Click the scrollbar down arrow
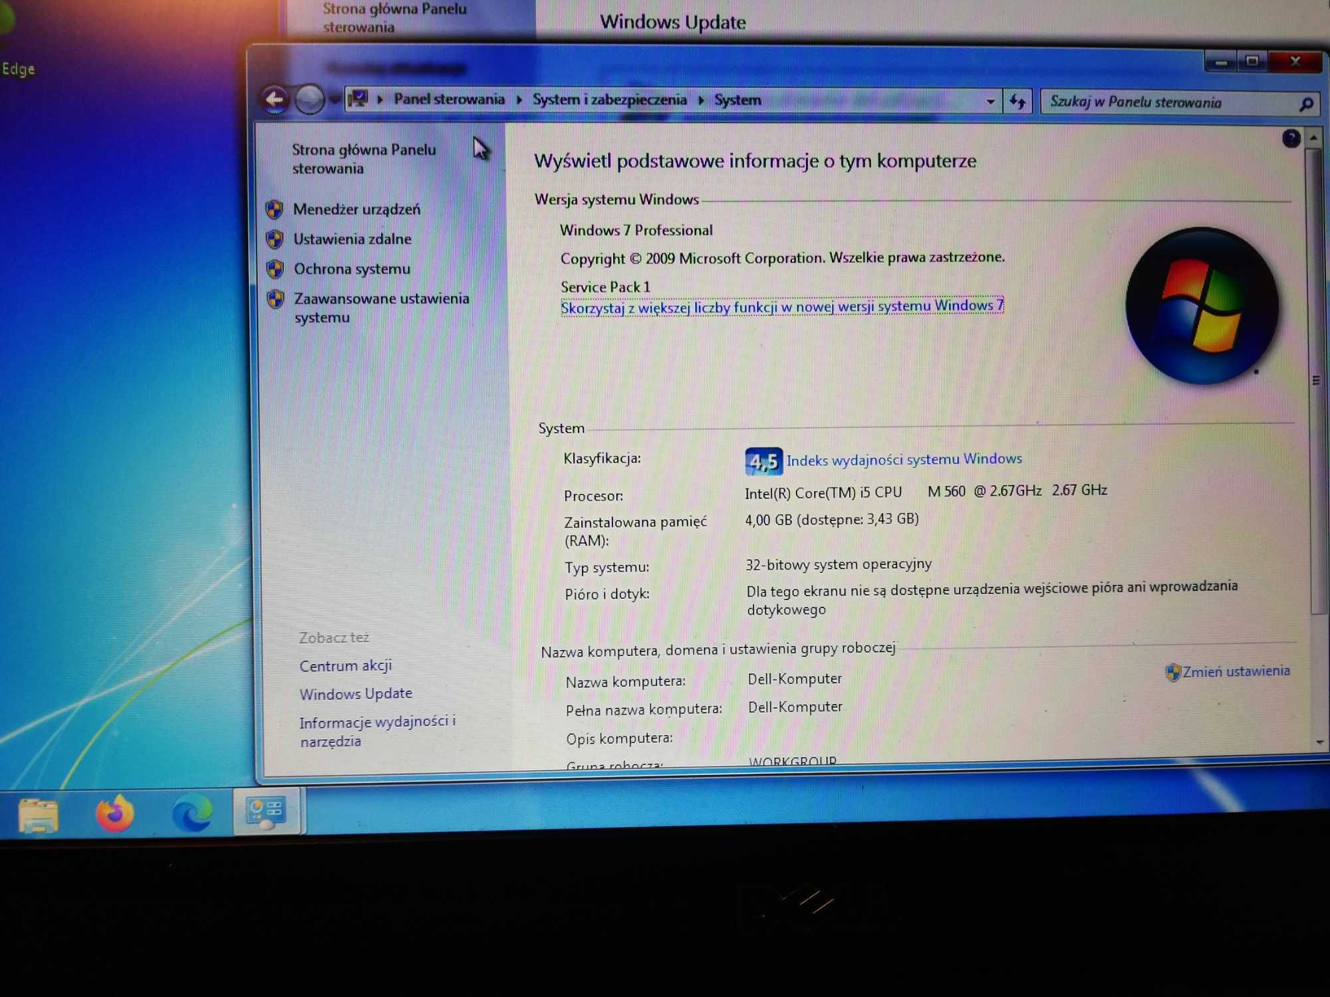 coord(1319,742)
